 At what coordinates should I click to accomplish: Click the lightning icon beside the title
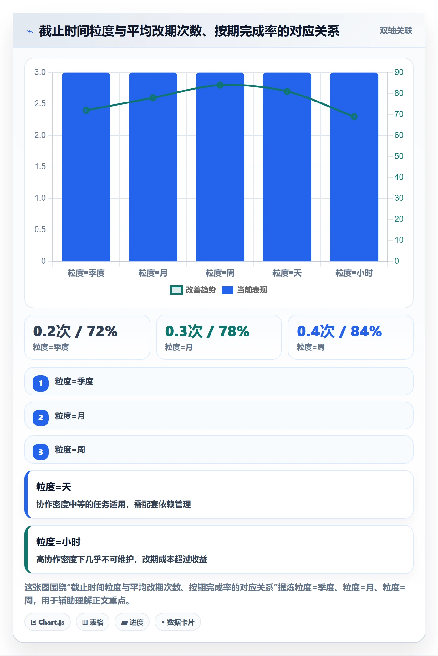[30, 31]
